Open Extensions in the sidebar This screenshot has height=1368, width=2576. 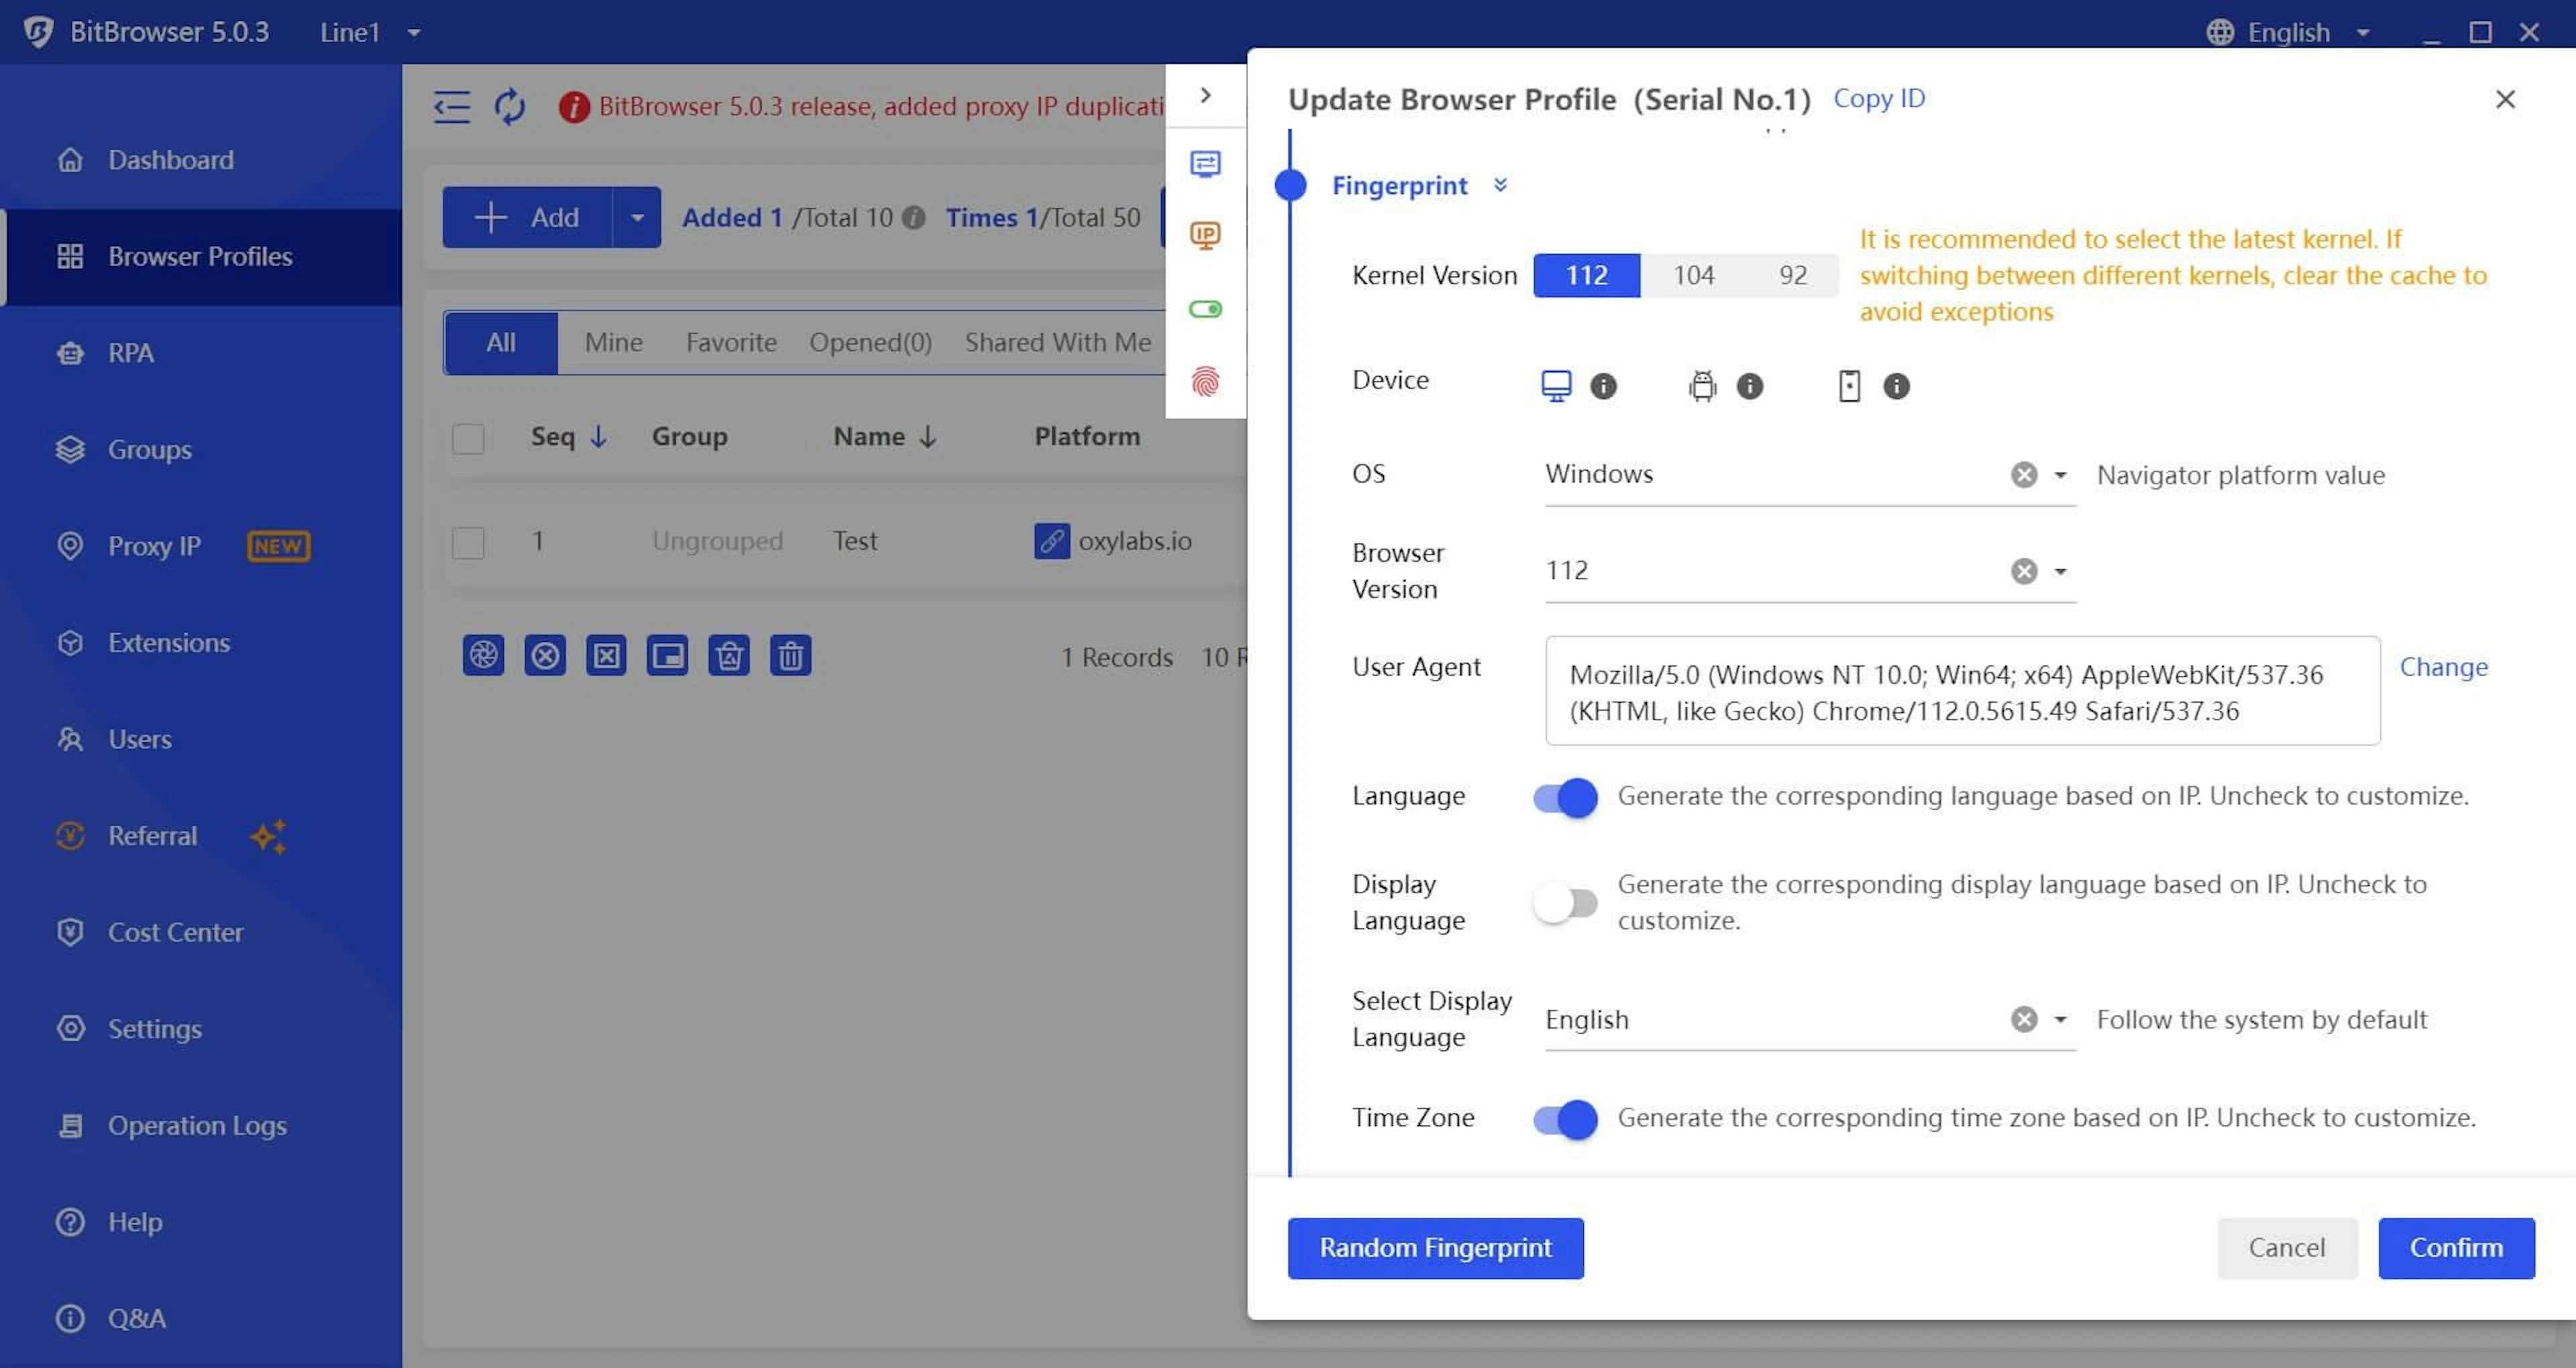[x=168, y=643]
